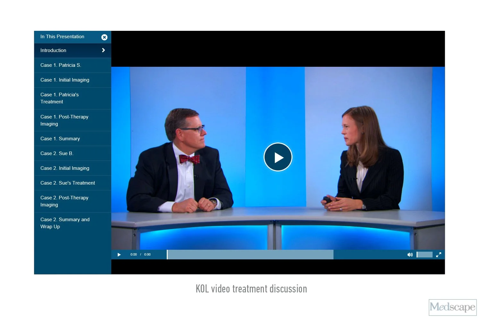The width and height of the screenshot is (481, 321).
Task: Jump to Case 2. Sue B.
Action: 72,153
